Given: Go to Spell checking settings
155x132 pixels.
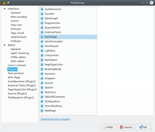Looking at the screenshot, I should (x=20, y=53).
